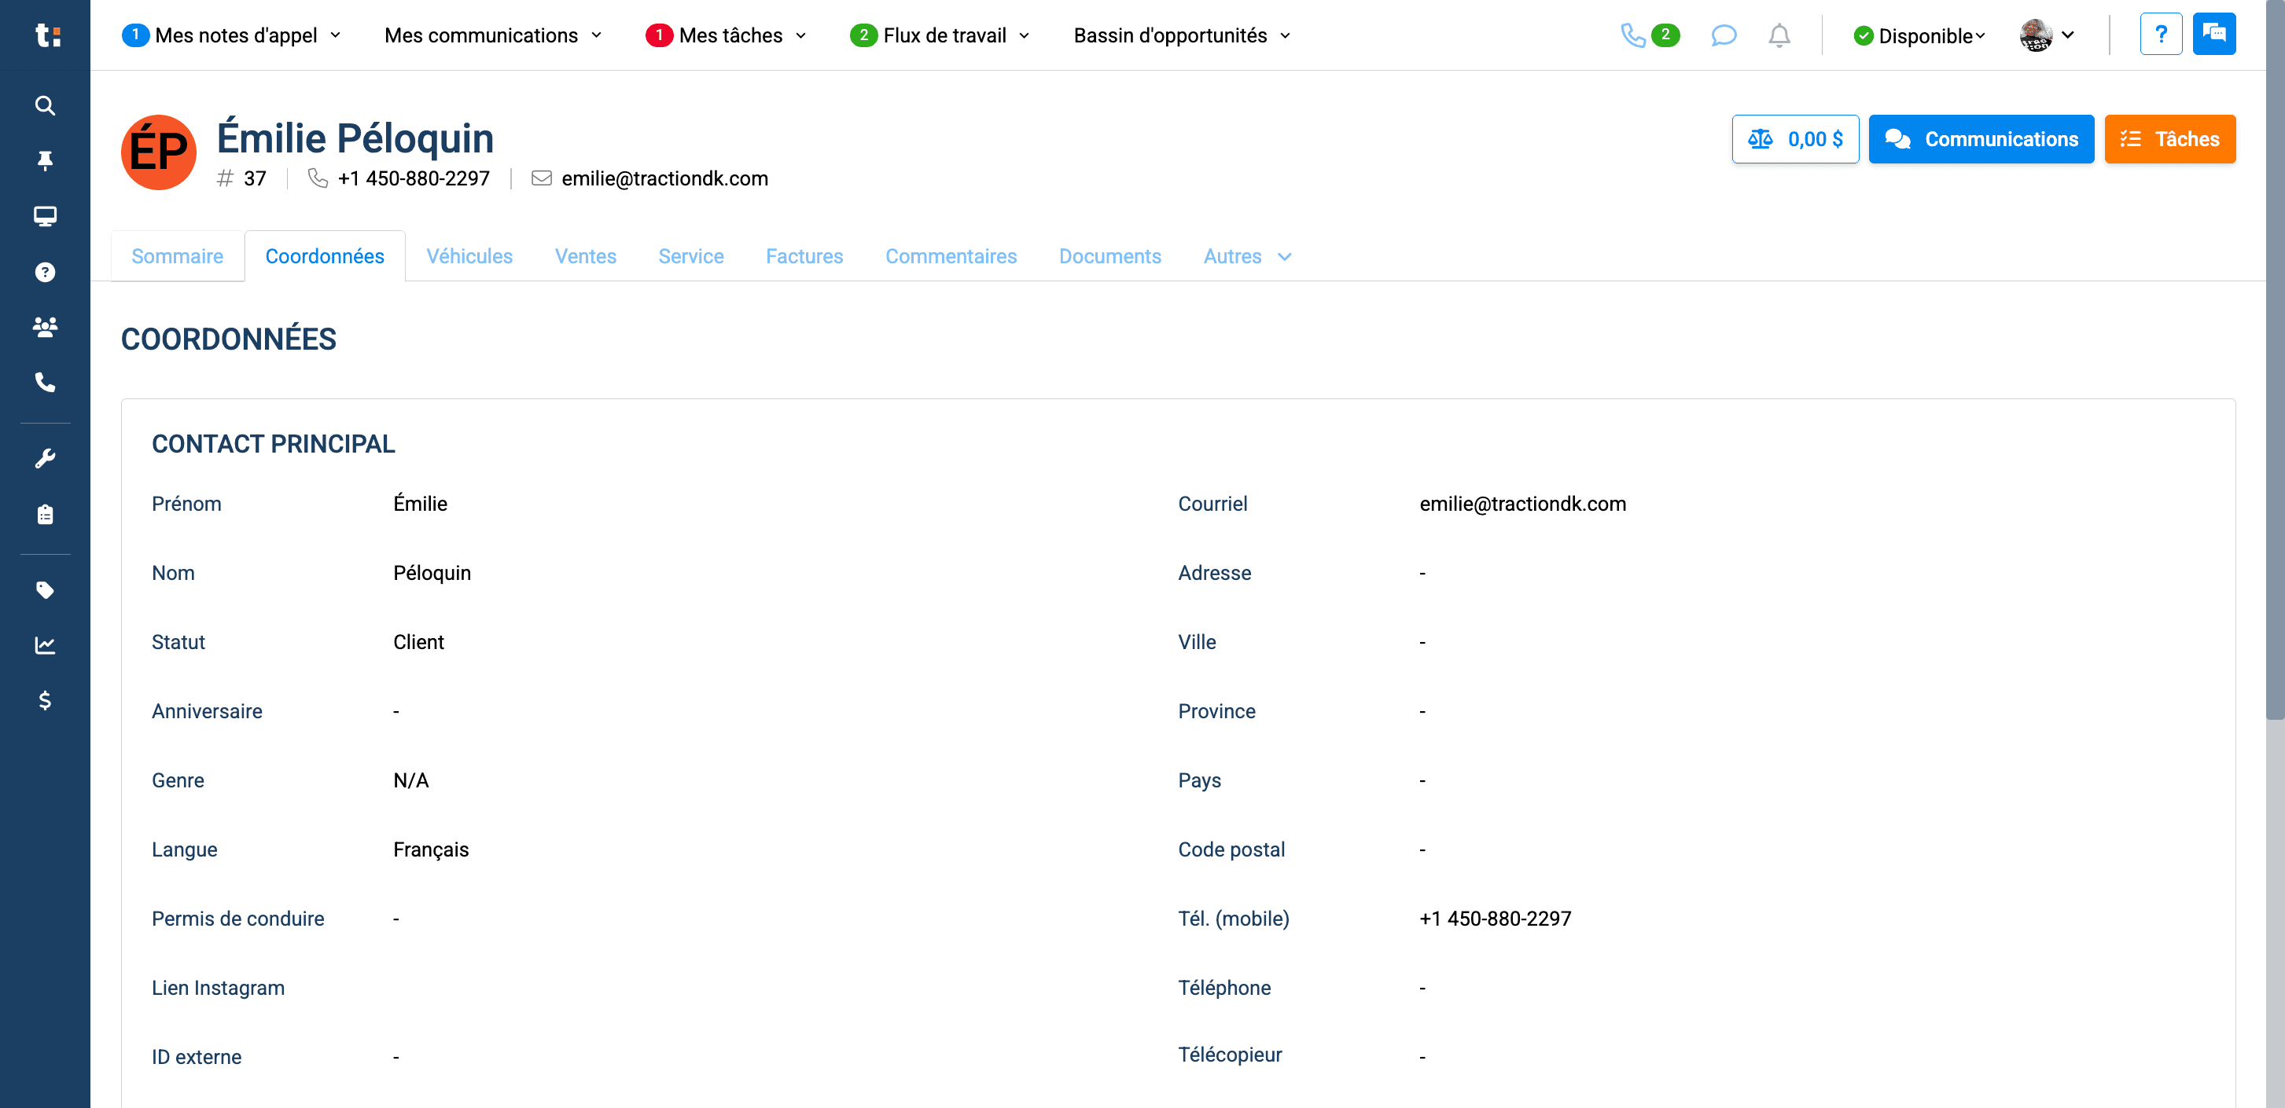Open the monitor icon in sidebar
The image size is (2285, 1108).
point(46,216)
